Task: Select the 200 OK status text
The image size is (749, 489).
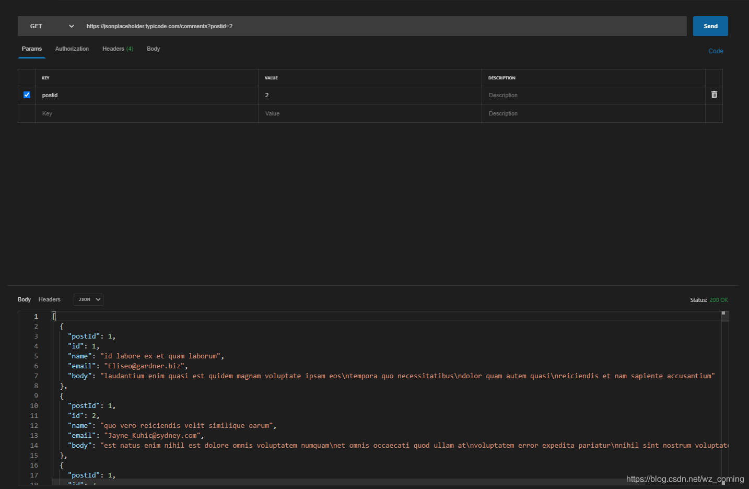Action: click(x=719, y=300)
